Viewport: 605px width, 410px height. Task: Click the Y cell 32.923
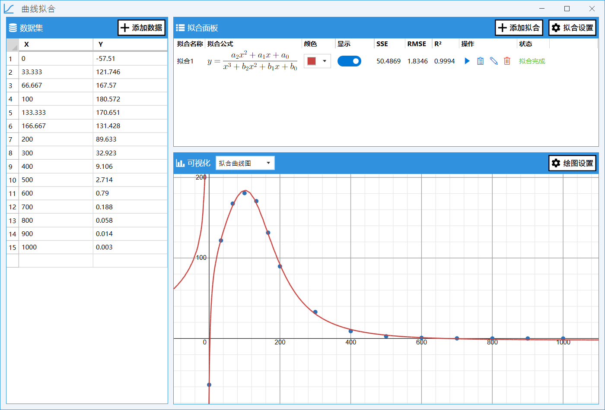point(130,153)
